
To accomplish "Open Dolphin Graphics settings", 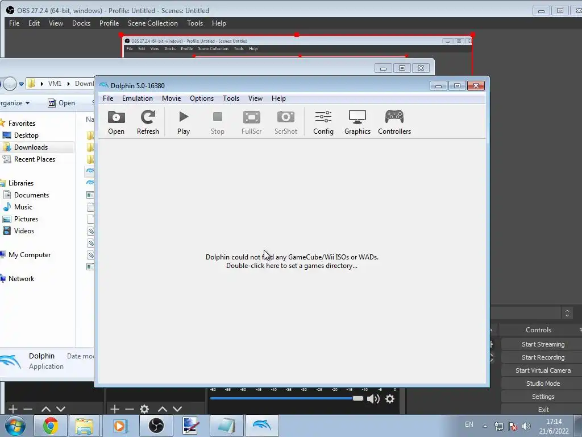I will 357,122.
